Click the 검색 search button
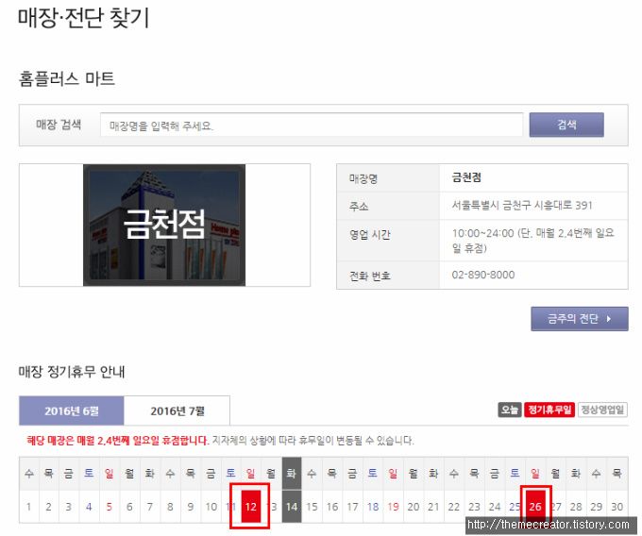642x536 pixels. click(566, 125)
